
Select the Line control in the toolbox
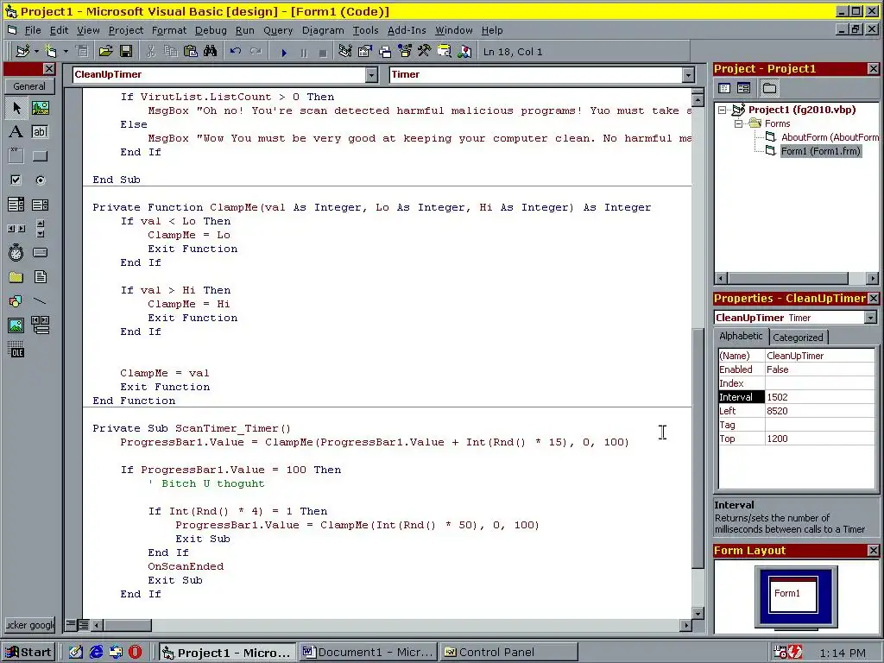click(40, 301)
